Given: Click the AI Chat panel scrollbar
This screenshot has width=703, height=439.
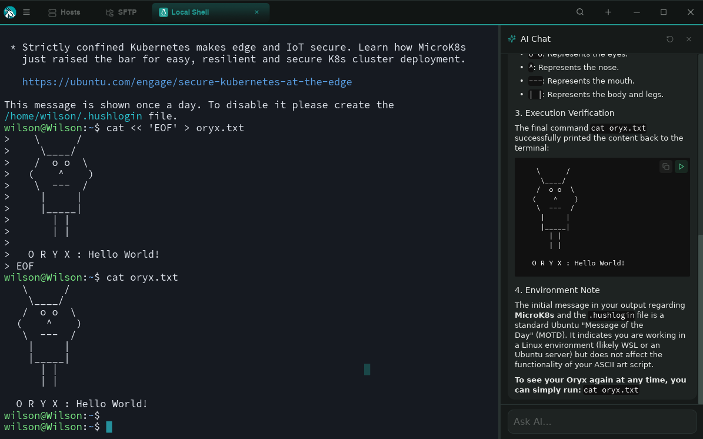Looking at the screenshot, I should 700,318.
